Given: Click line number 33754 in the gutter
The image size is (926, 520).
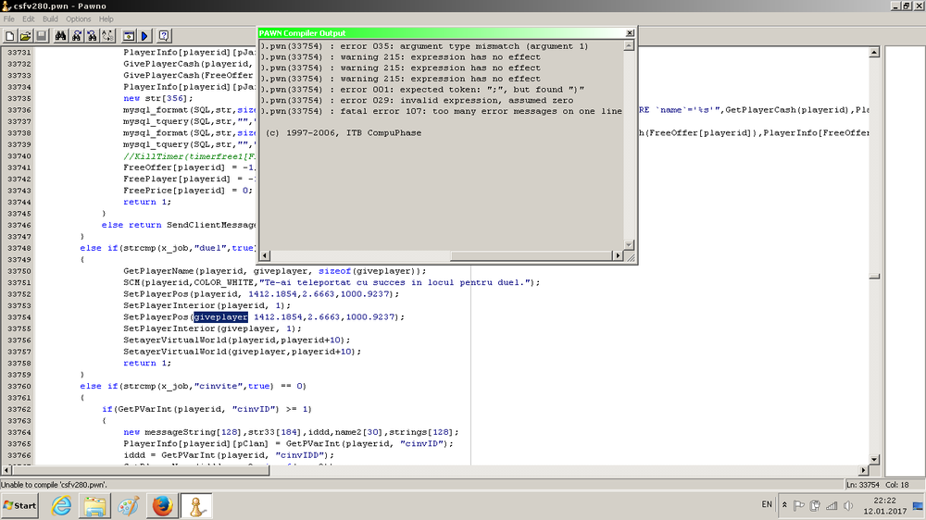Looking at the screenshot, I should point(19,317).
